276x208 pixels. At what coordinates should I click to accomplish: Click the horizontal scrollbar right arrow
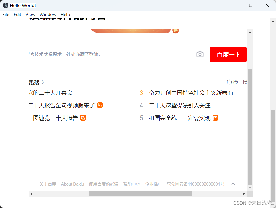[x=244, y=194]
